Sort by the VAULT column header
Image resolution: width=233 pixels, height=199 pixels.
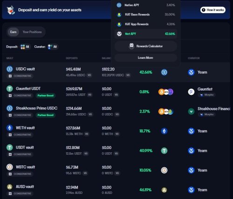(10, 58)
